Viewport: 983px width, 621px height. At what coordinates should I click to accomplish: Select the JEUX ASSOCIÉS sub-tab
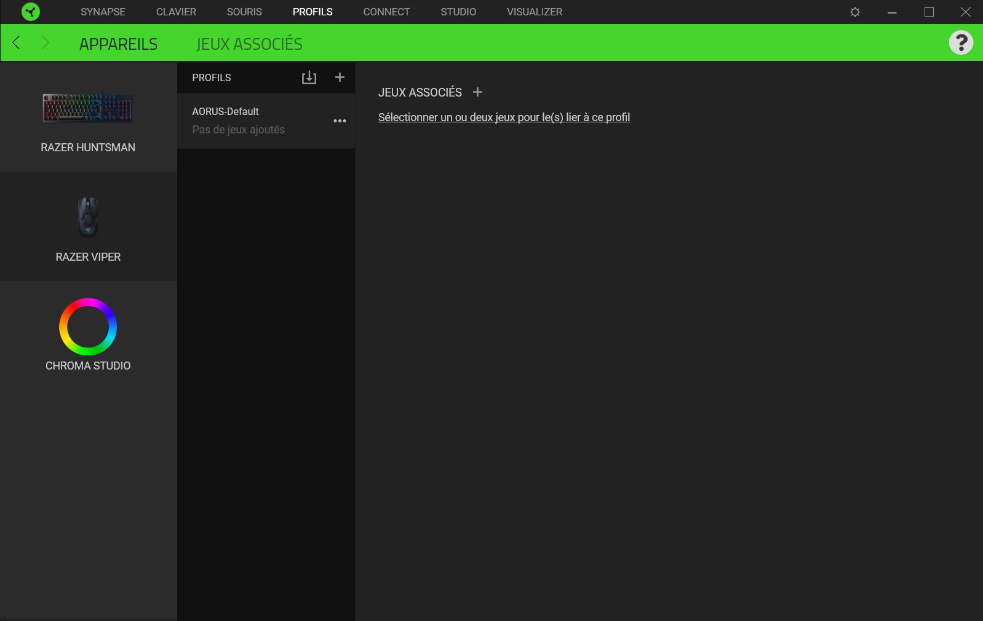(x=249, y=44)
